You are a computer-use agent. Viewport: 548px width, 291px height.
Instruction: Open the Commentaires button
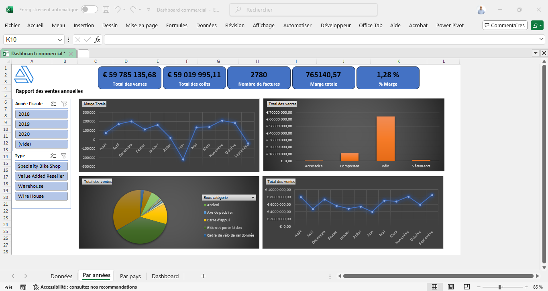tap(505, 25)
